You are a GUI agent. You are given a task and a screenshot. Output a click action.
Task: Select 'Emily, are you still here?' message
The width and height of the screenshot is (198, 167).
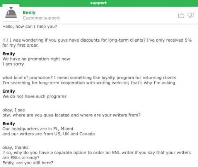(x=28, y=163)
